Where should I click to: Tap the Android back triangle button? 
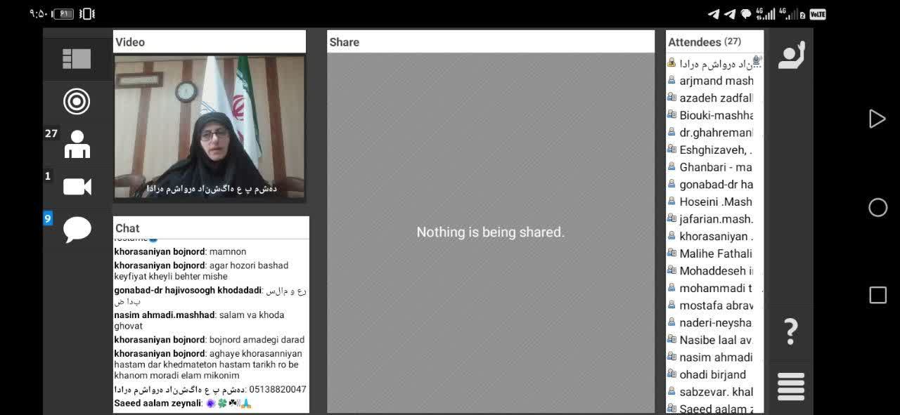(877, 119)
